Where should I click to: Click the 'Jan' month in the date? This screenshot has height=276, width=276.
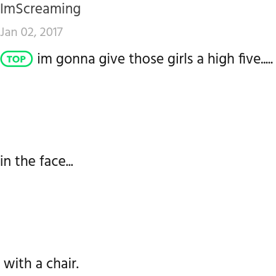[8, 32]
